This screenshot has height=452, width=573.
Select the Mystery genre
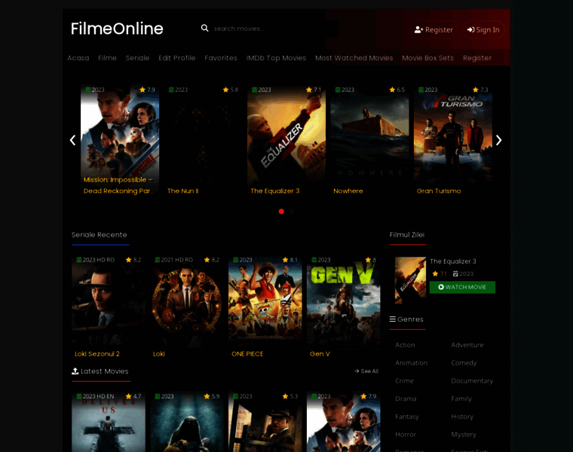464,435
